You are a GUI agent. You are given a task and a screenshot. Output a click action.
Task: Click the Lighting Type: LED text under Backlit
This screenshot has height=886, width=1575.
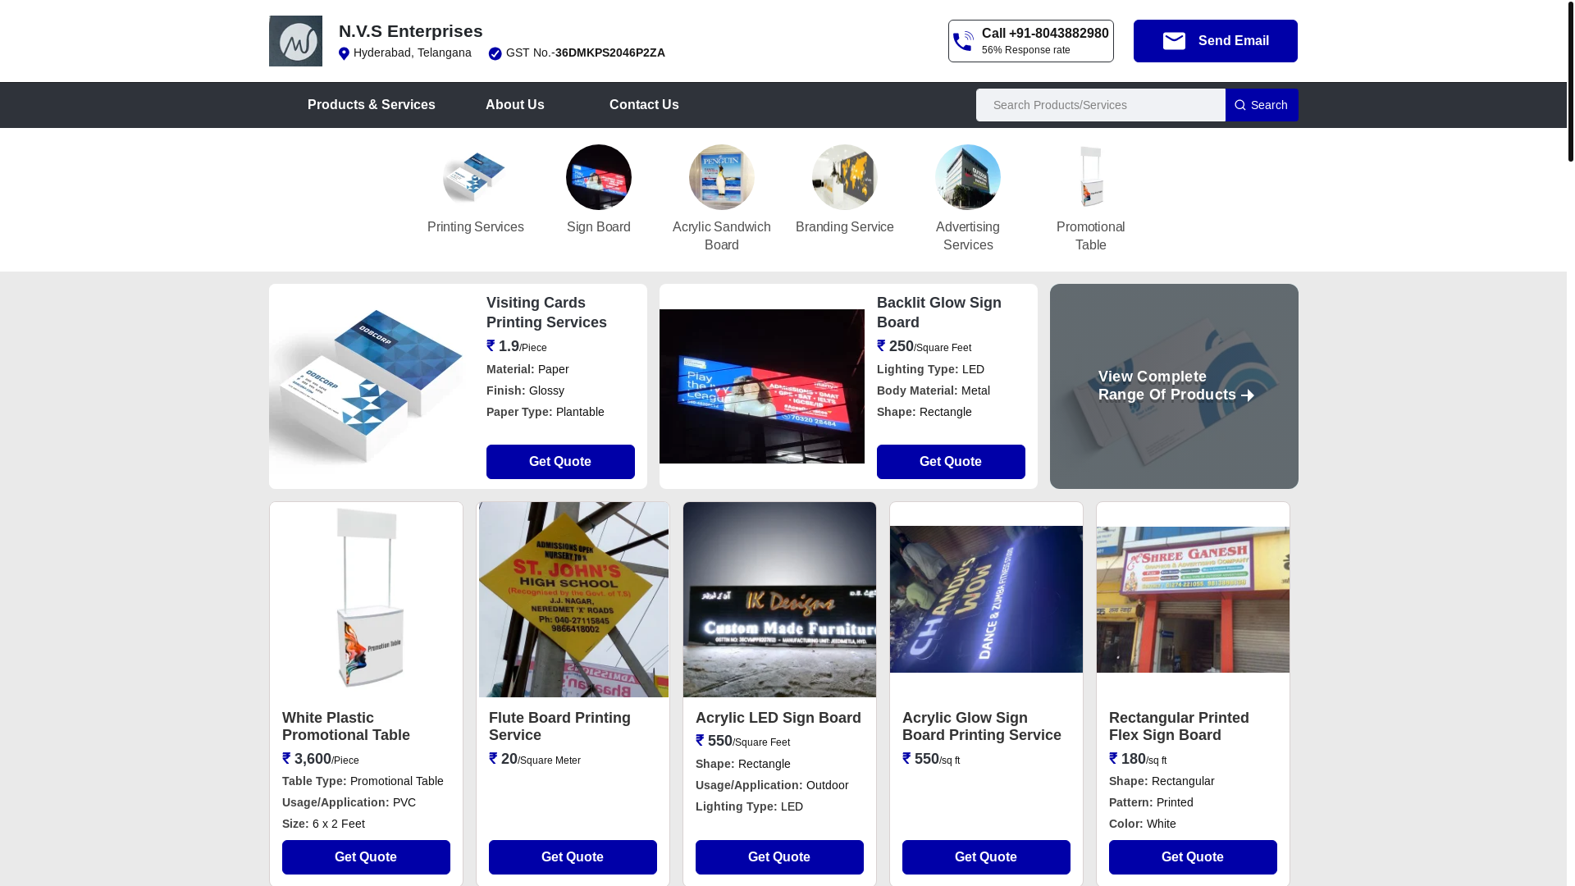(x=930, y=369)
